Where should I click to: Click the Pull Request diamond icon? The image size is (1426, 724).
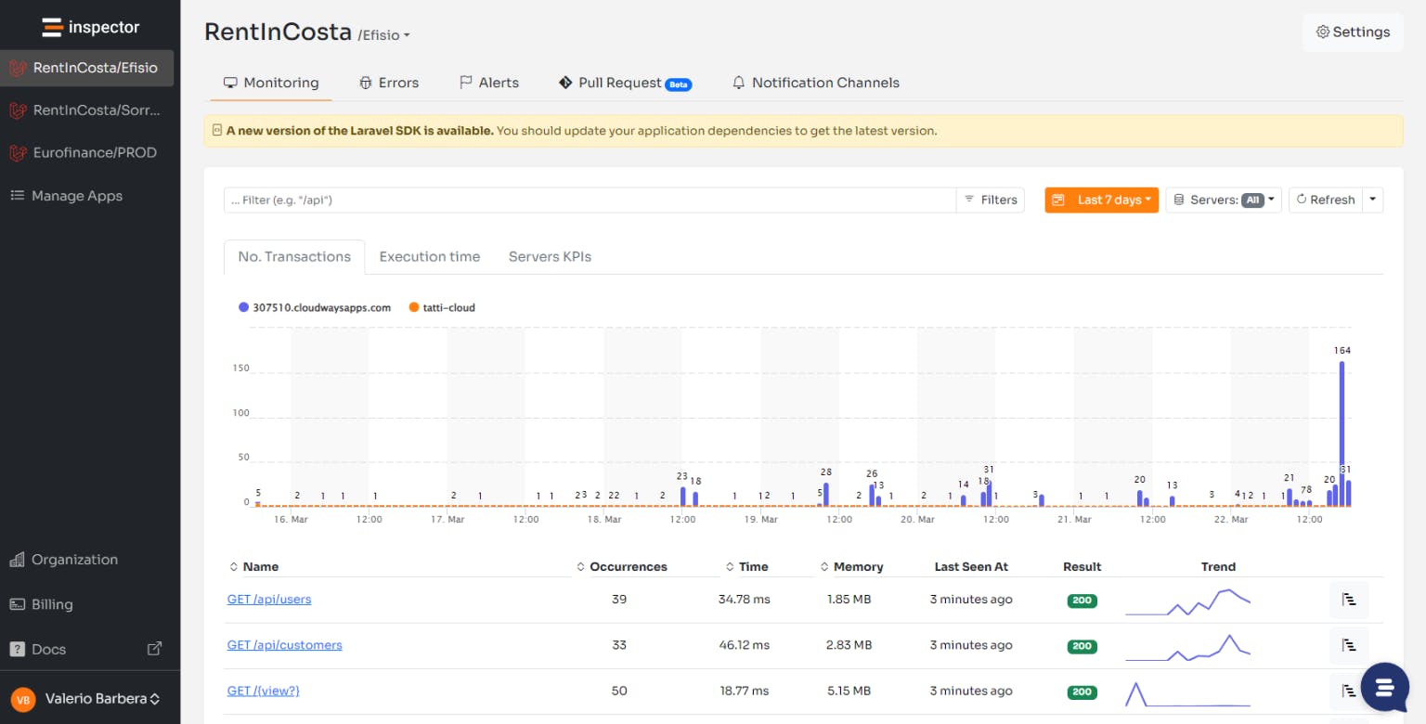pos(565,83)
